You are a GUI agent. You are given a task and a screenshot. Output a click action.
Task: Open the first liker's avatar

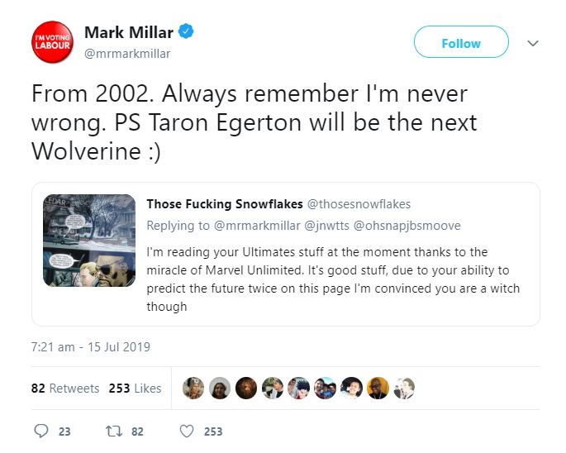193,388
